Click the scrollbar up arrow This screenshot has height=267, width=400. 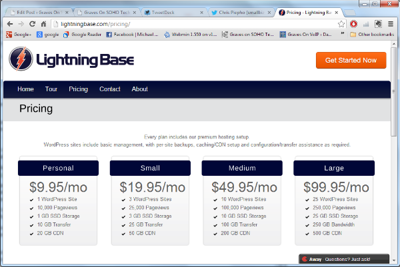click(x=393, y=44)
